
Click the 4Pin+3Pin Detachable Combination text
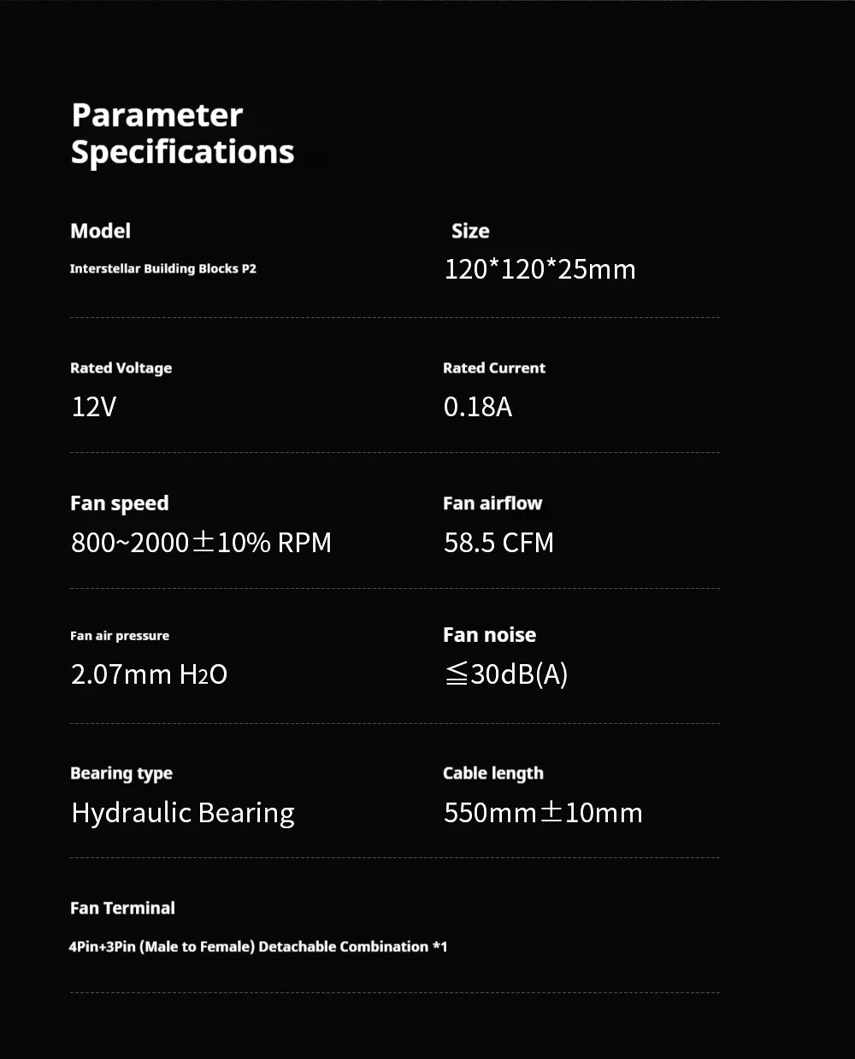[257, 947]
